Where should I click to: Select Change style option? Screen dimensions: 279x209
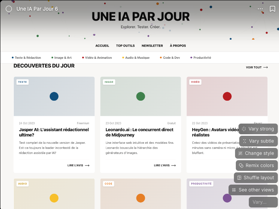click(256, 153)
